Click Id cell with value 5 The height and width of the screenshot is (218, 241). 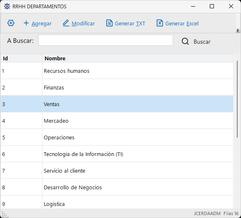click(21, 137)
